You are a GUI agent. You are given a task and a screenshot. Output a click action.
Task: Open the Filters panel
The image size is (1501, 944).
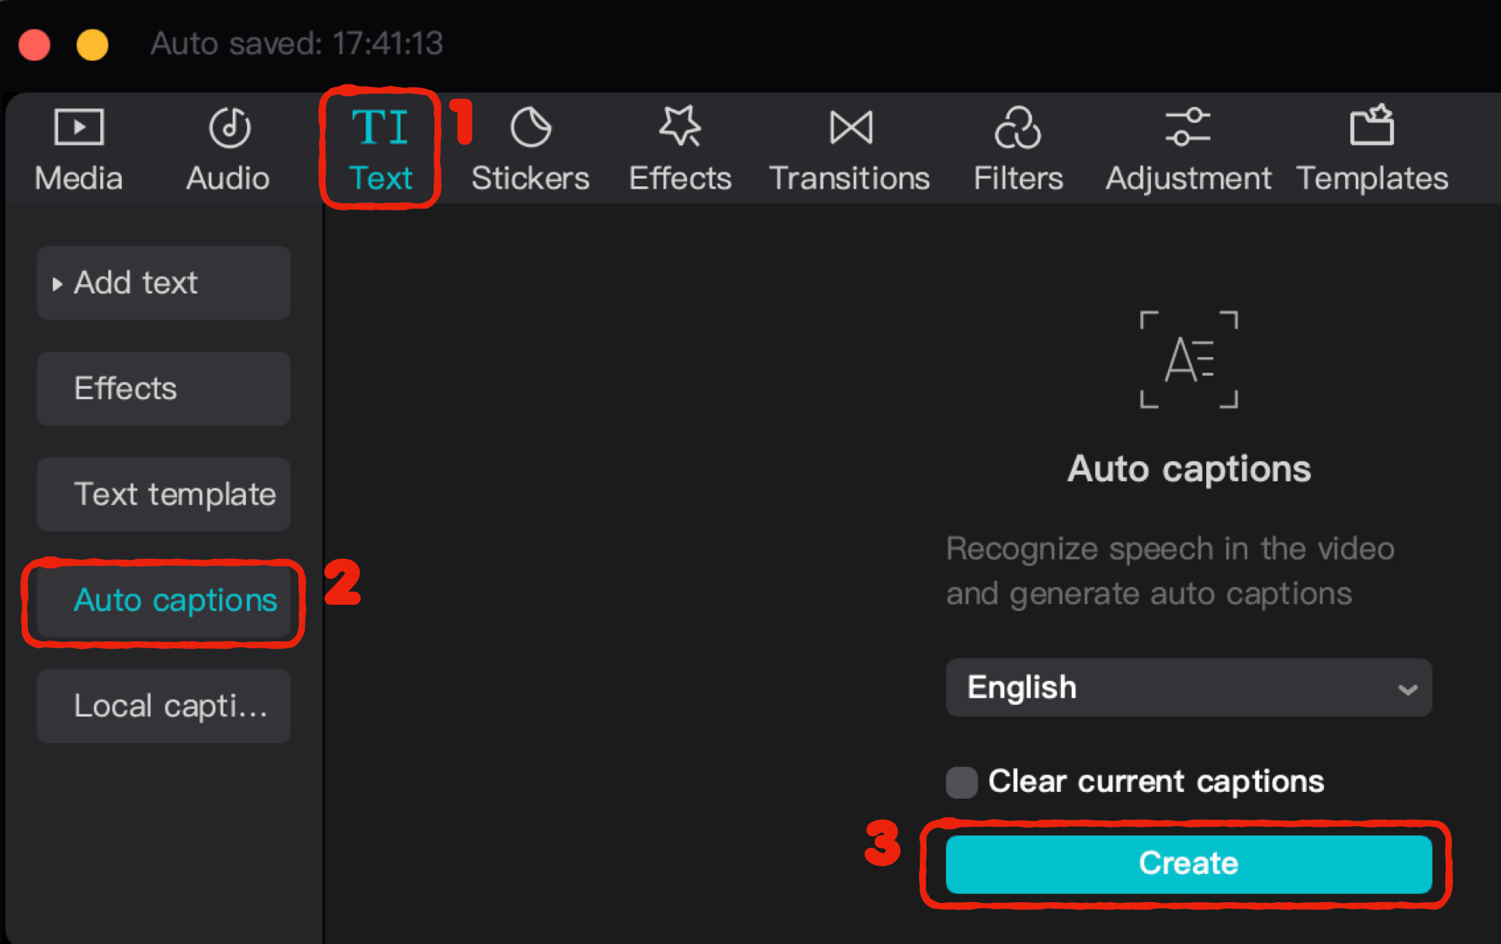[x=1017, y=147]
